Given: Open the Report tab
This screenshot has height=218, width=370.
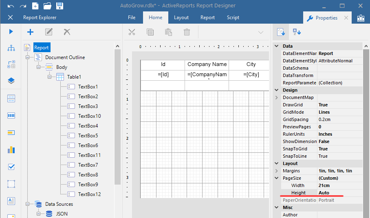Looking at the screenshot, I should coord(208,18).
